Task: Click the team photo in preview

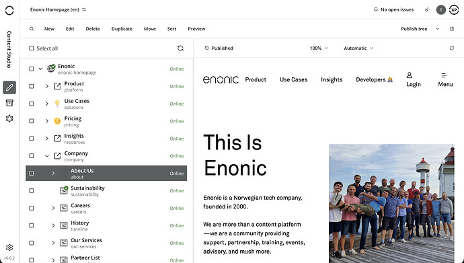Action: [x=391, y=203]
